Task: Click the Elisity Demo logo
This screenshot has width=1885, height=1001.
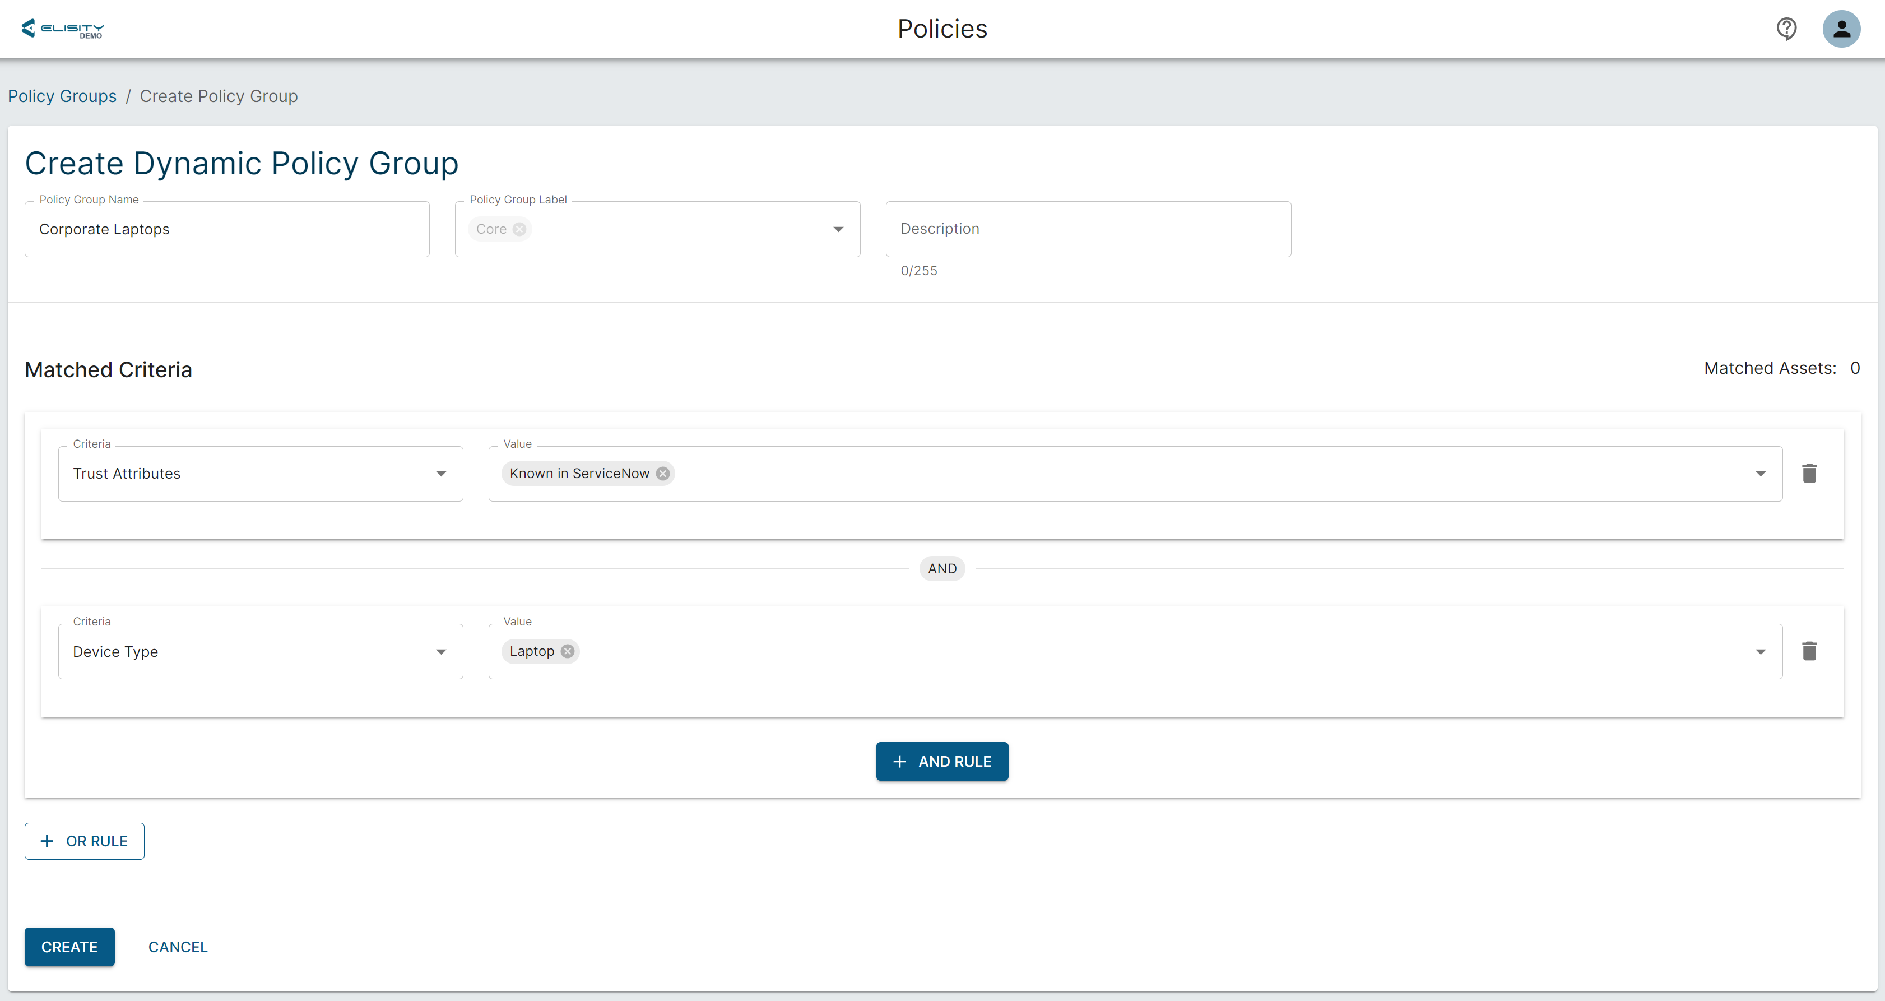Action: [x=63, y=29]
